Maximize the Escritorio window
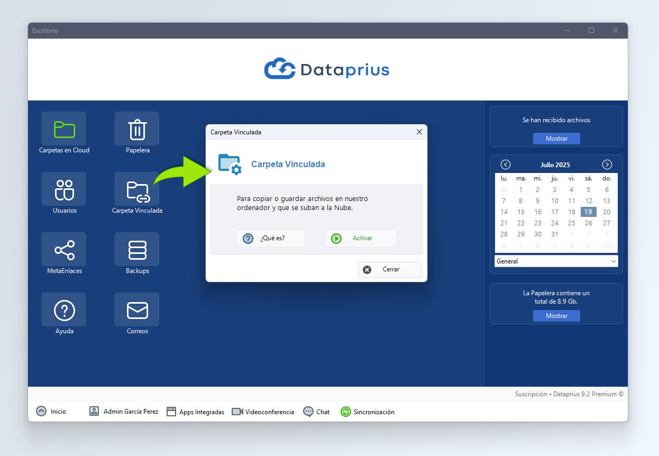Screen dimensions: 659x456 [x=591, y=31]
